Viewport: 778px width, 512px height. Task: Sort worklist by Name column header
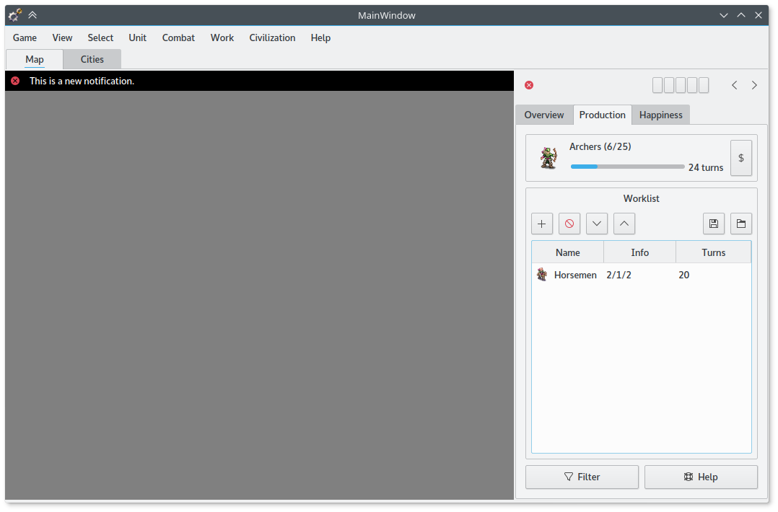tap(567, 252)
